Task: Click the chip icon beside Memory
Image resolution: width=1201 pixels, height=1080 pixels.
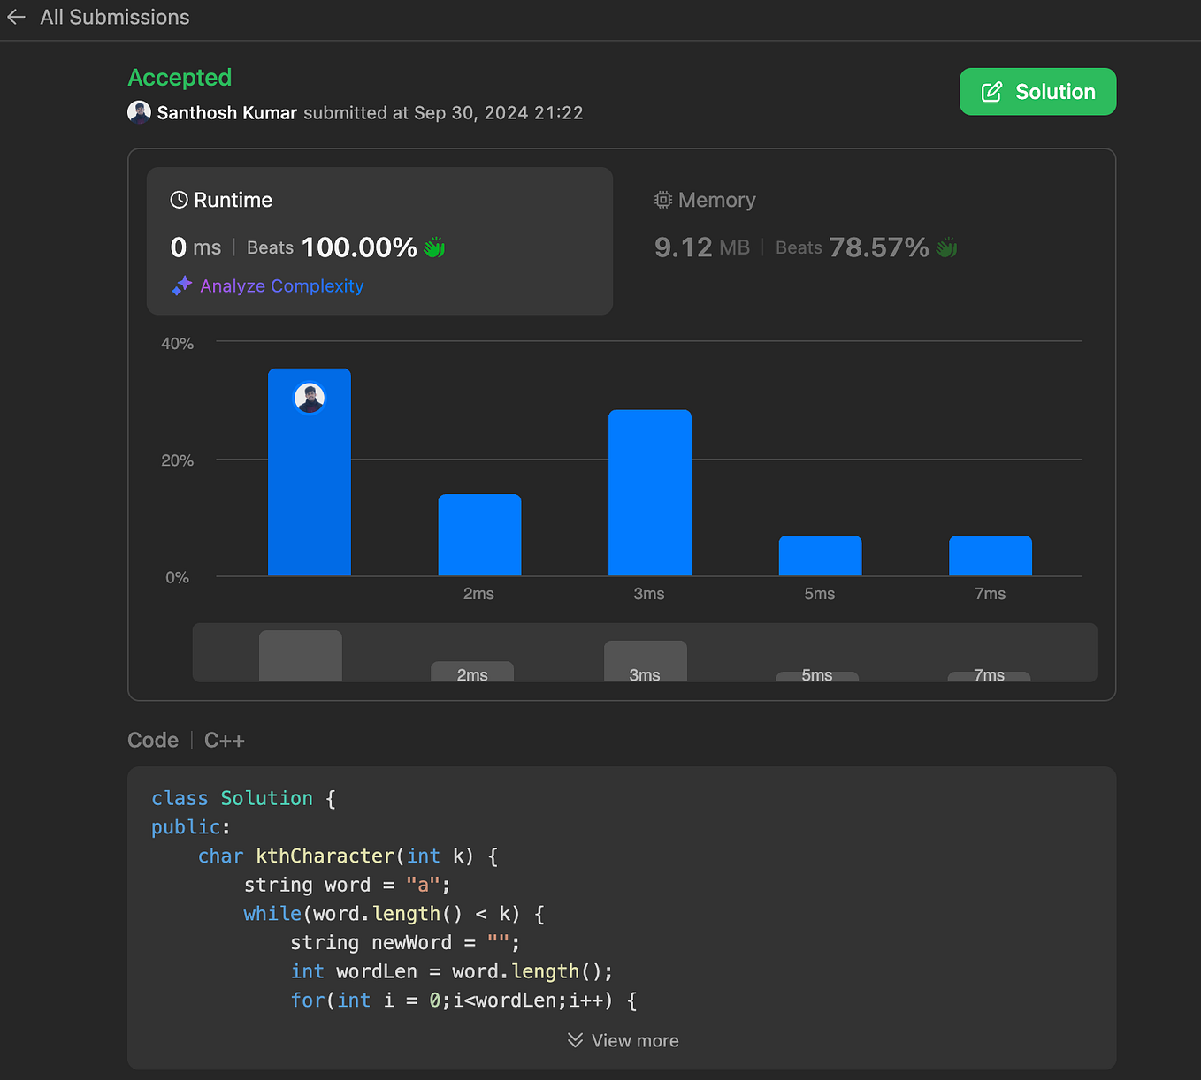Action: (663, 200)
